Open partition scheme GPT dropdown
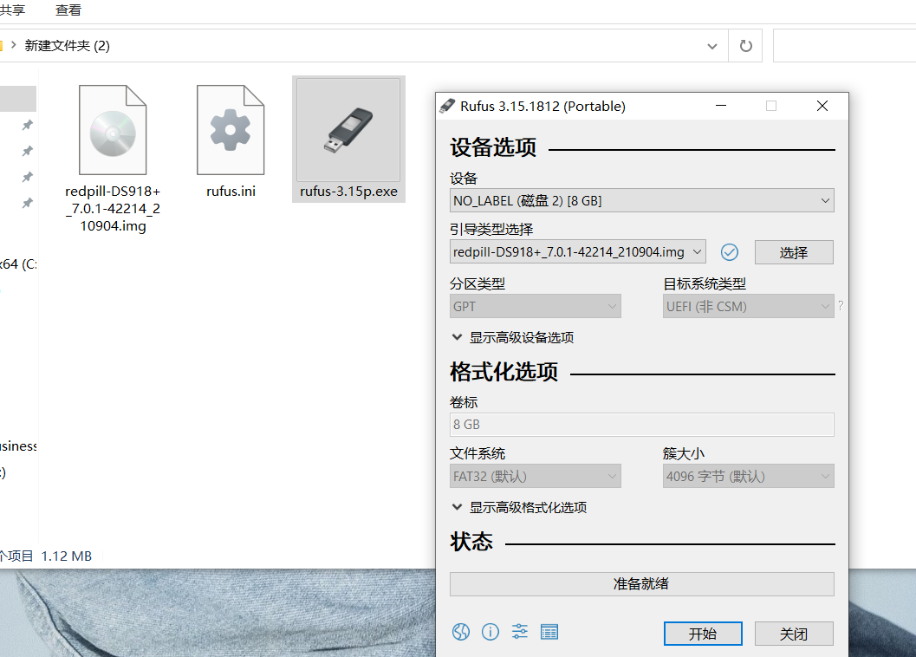The width and height of the screenshot is (916, 657). click(535, 306)
